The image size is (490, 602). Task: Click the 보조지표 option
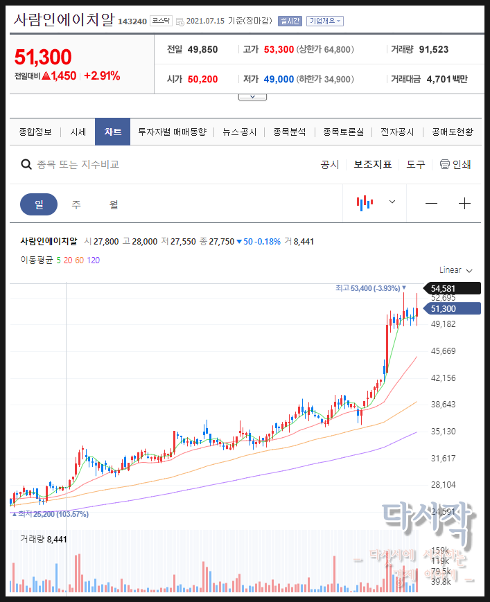coord(372,165)
